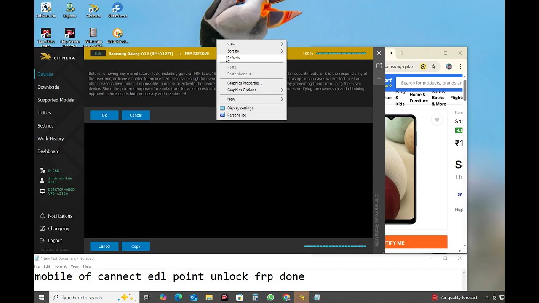Click the pop-out window icon in Chimera
Viewport: 539px width, 303px height.
[x=379, y=66]
